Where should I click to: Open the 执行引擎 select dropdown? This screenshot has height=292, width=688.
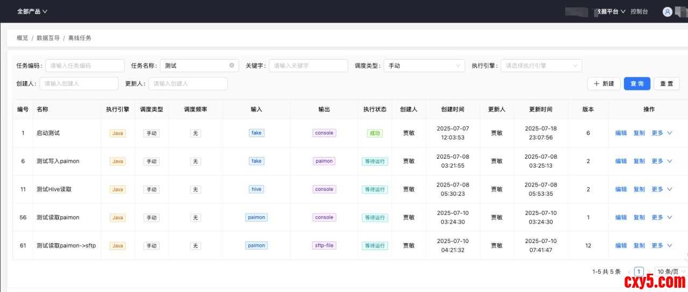(x=541, y=66)
